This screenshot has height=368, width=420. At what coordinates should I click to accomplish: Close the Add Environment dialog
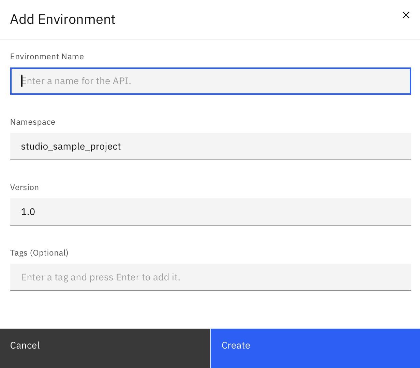click(406, 15)
